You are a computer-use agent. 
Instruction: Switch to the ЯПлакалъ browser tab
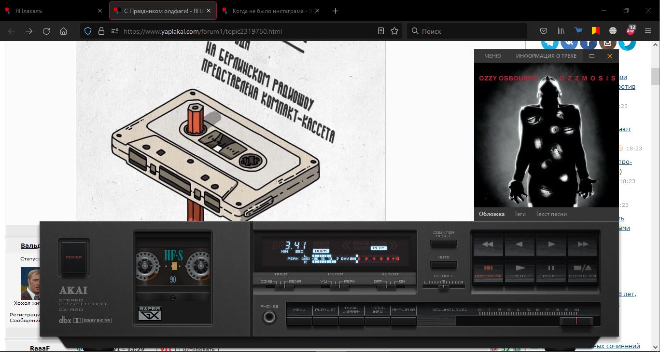(x=53, y=11)
